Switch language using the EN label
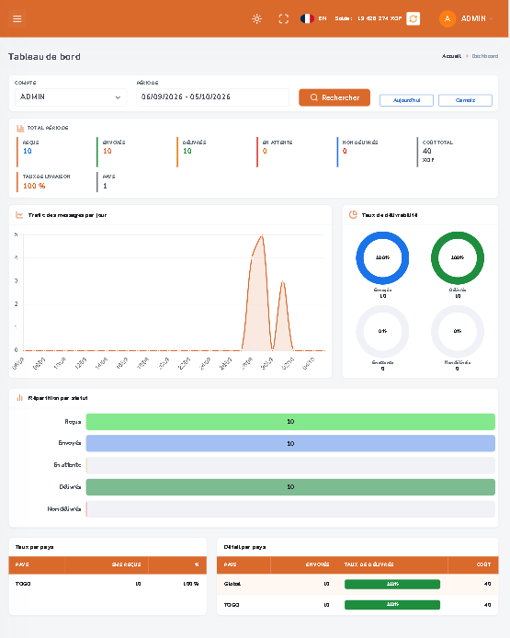The height and width of the screenshot is (638, 510). (x=323, y=18)
